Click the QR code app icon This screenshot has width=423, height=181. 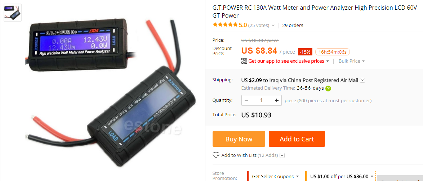[244, 61]
